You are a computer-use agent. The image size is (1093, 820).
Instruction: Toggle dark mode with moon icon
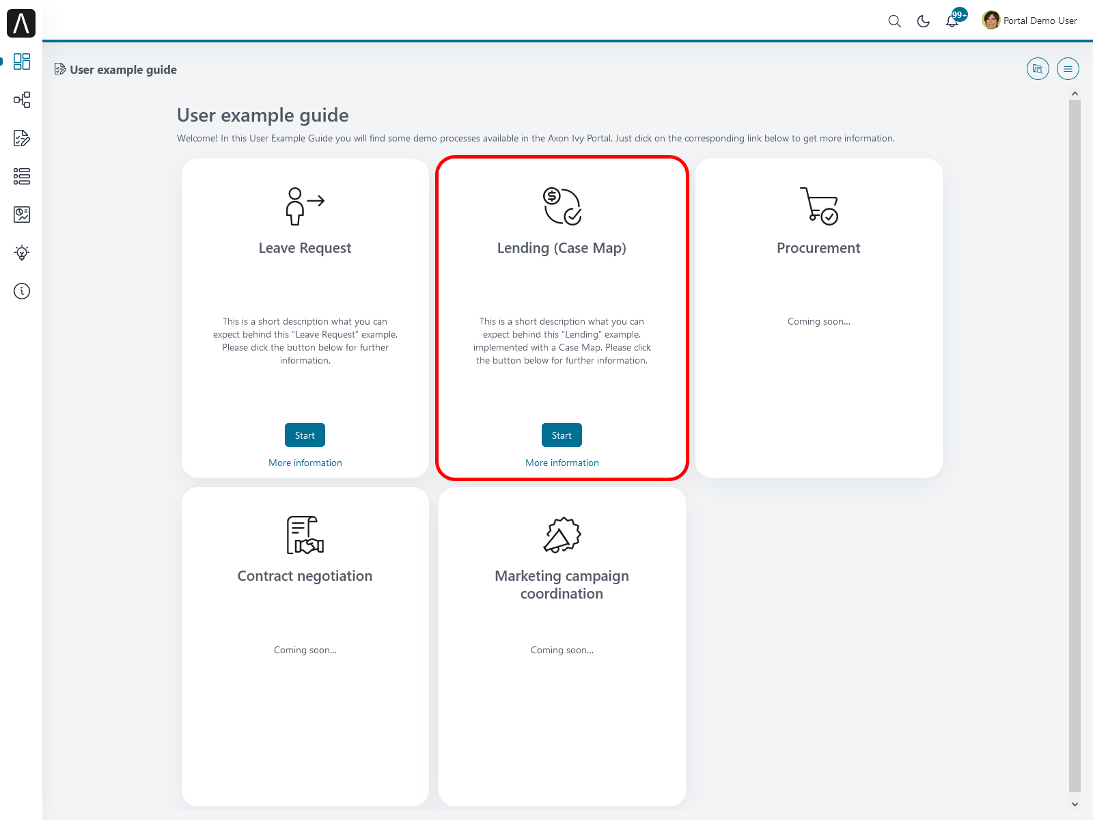click(923, 21)
